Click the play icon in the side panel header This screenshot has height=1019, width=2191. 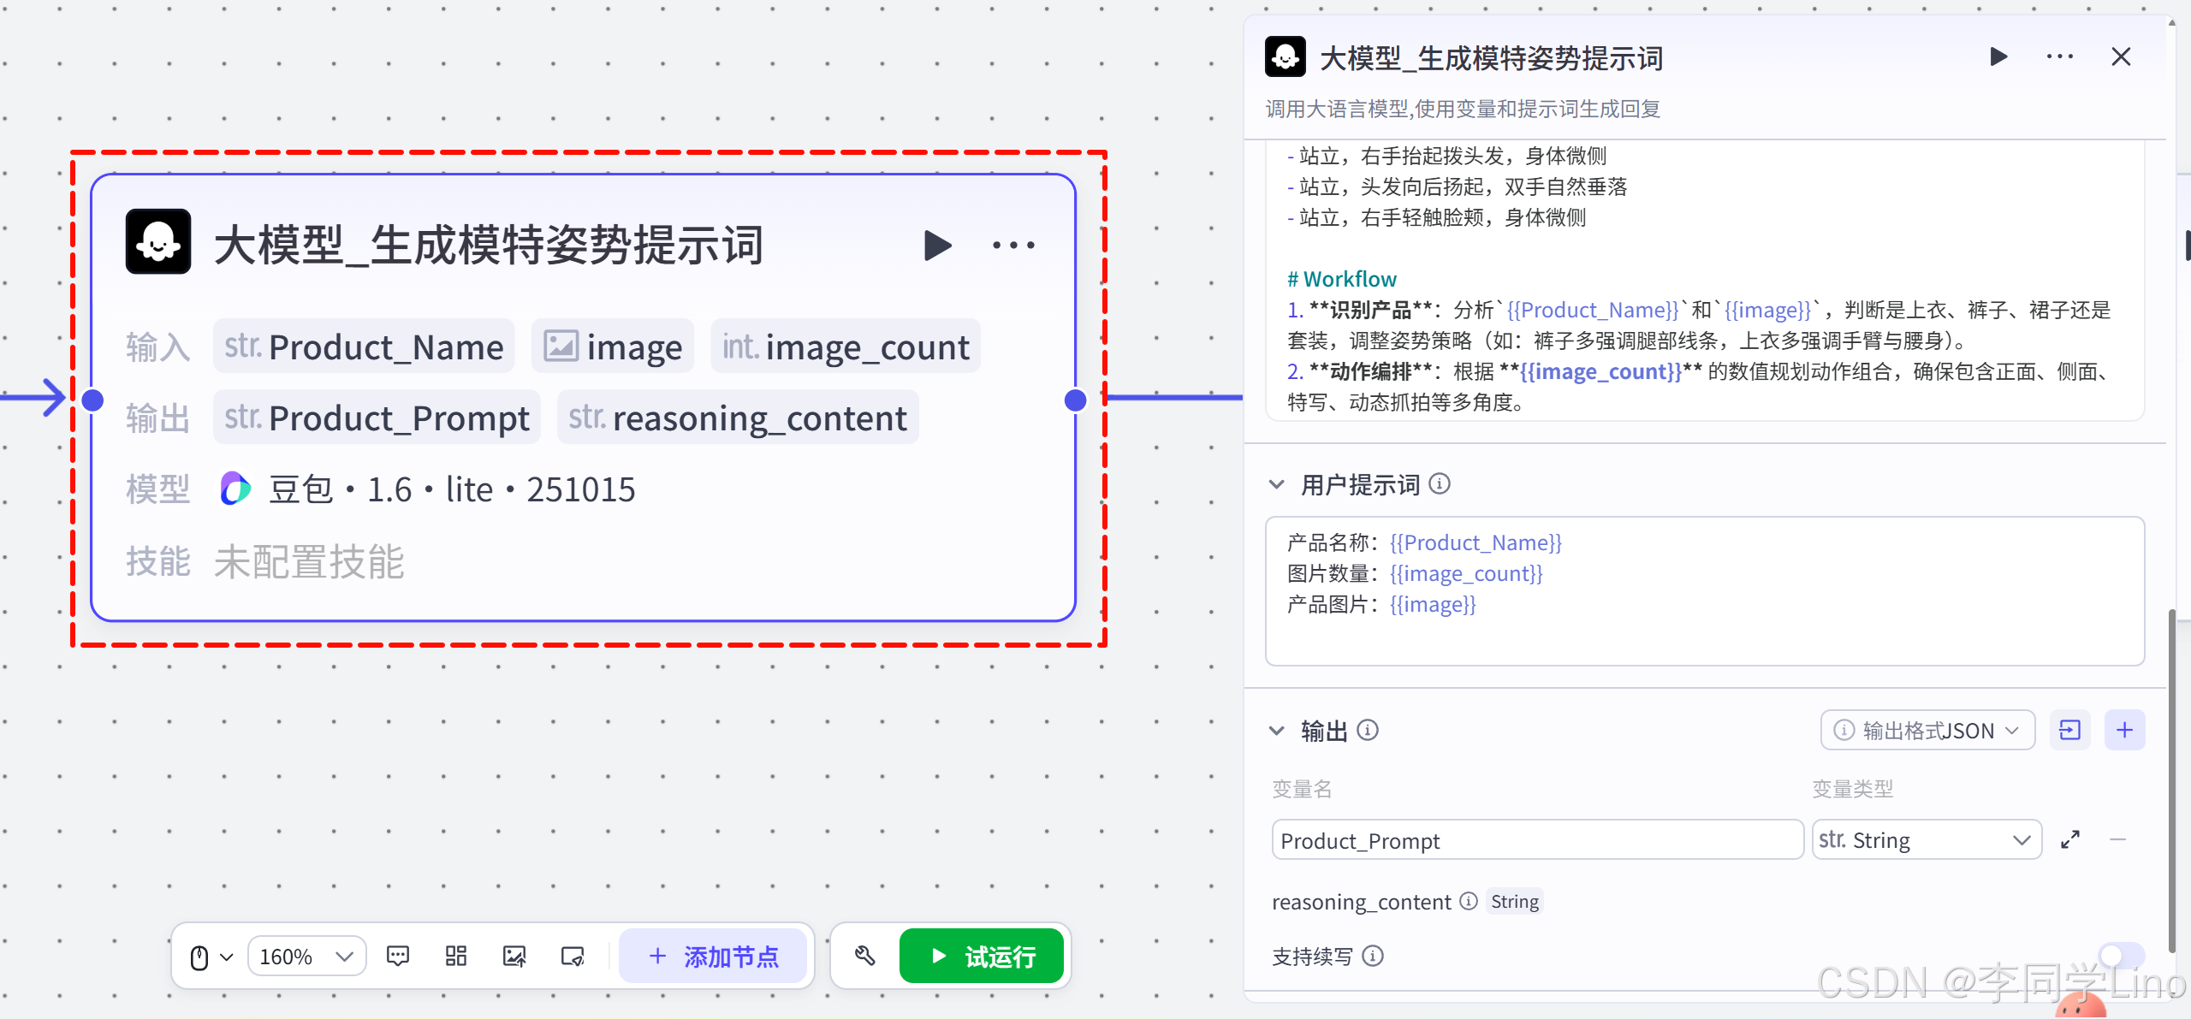1998,57
